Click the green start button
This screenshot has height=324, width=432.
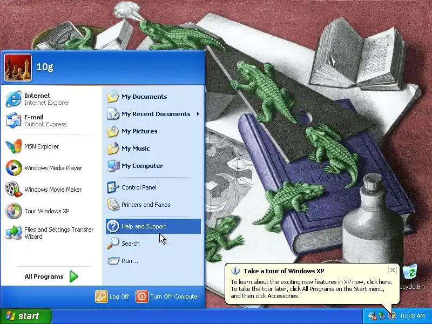click(x=25, y=316)
